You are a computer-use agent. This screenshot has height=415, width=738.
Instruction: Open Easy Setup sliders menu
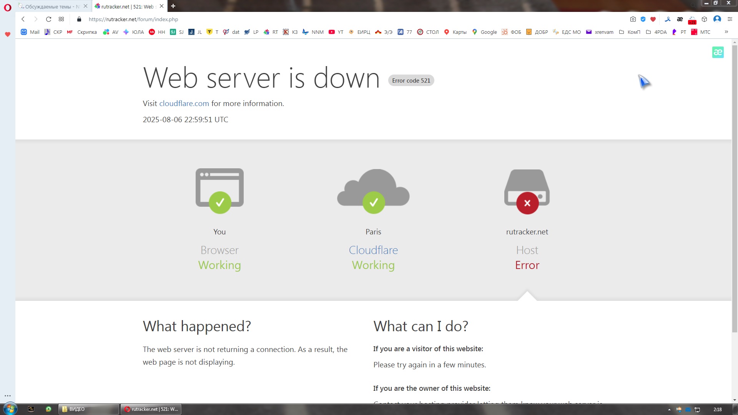pos(730,19)
